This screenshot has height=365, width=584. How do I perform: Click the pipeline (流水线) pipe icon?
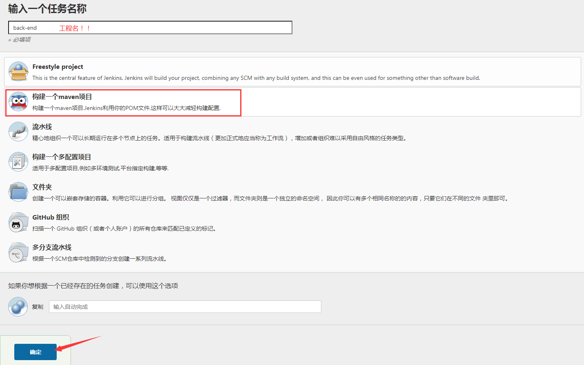point(18,132)
